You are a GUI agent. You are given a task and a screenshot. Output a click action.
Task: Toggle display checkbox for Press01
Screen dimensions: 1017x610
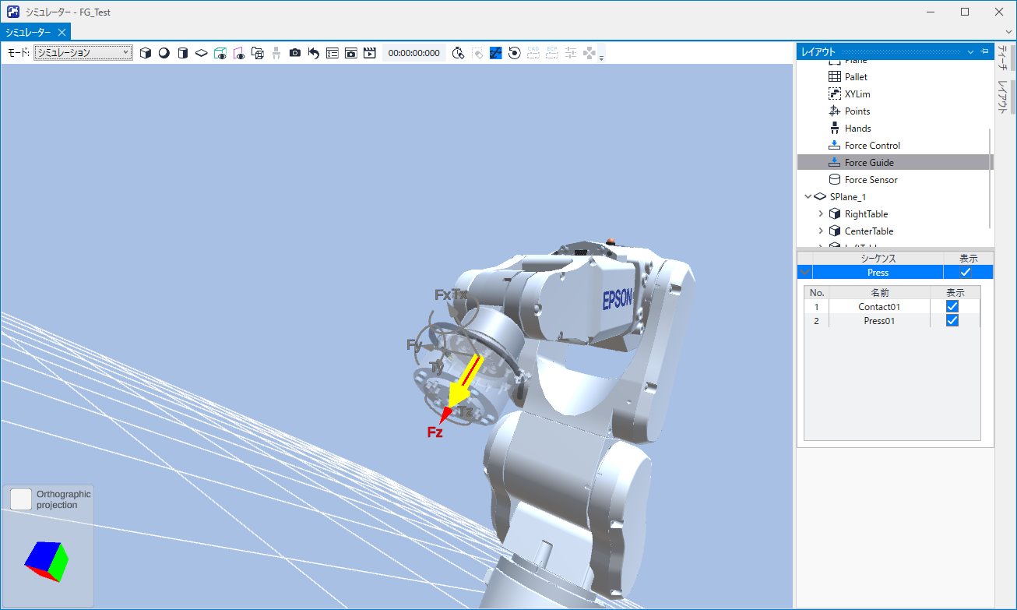point(952,321)
